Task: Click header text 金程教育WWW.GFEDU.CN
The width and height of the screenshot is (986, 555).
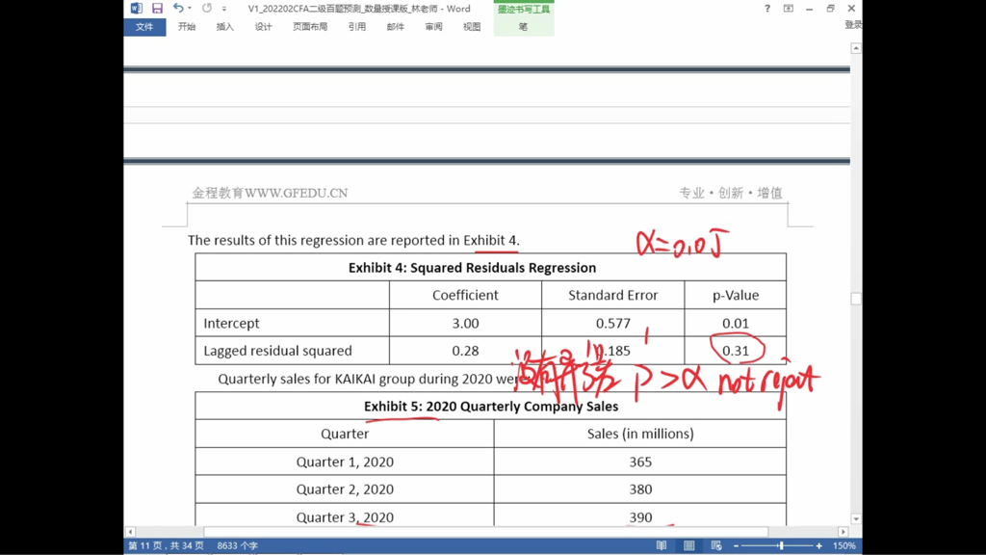Action: pyautogui.click(x=270, y=193)
